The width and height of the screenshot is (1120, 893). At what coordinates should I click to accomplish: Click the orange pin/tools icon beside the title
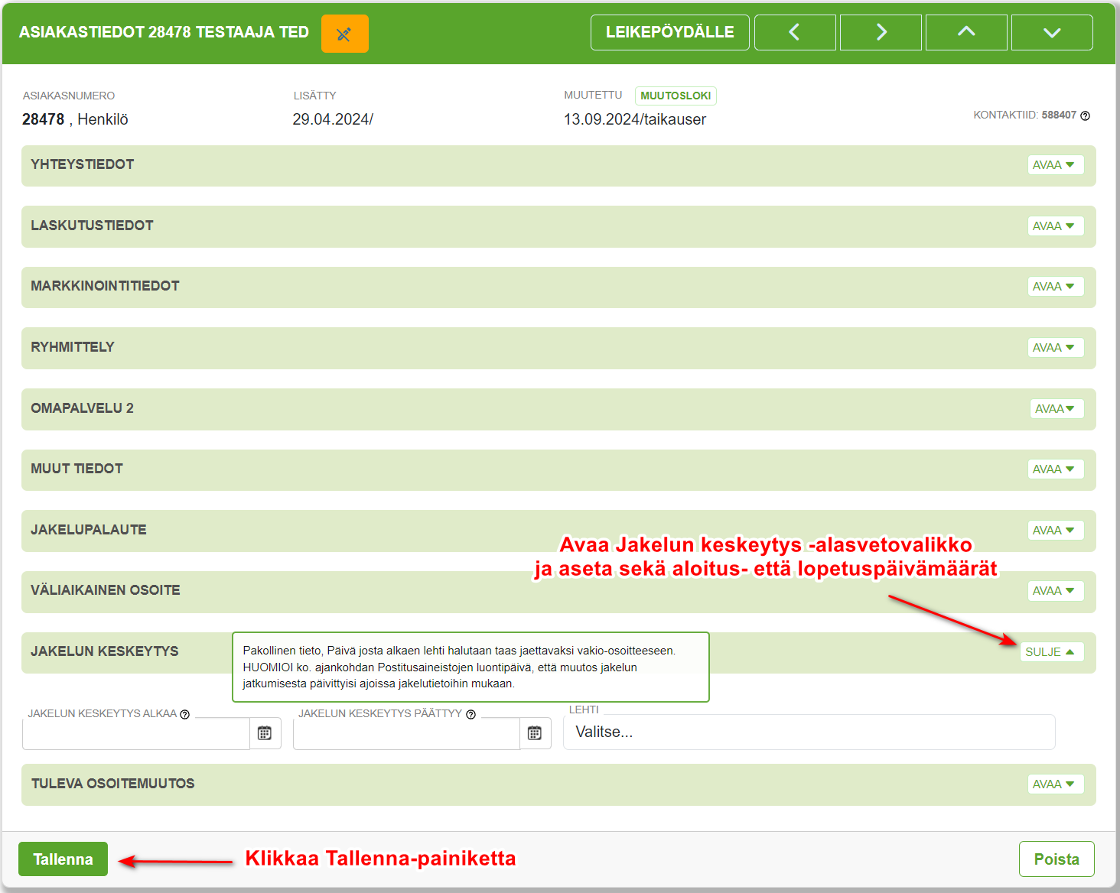pyautogui.click(x=344, y=34)
